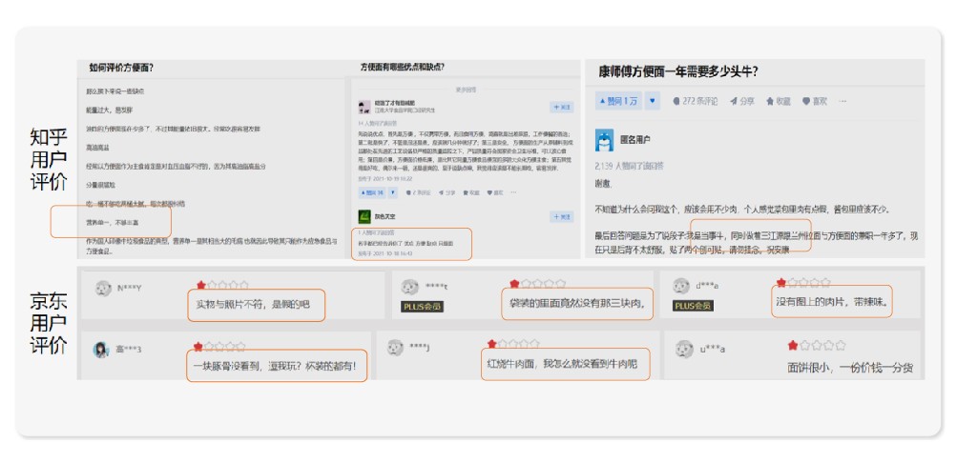Image resolution: width=956 pixels, height=463 pixels.
Task: Click review text 袋装的里面竟然没有那三块肉
Action: [577, 302]
